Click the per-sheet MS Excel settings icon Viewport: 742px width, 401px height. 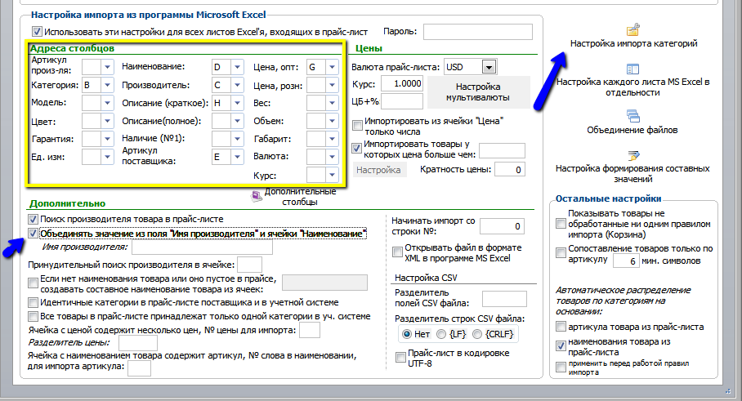click(x=632, y=69)
